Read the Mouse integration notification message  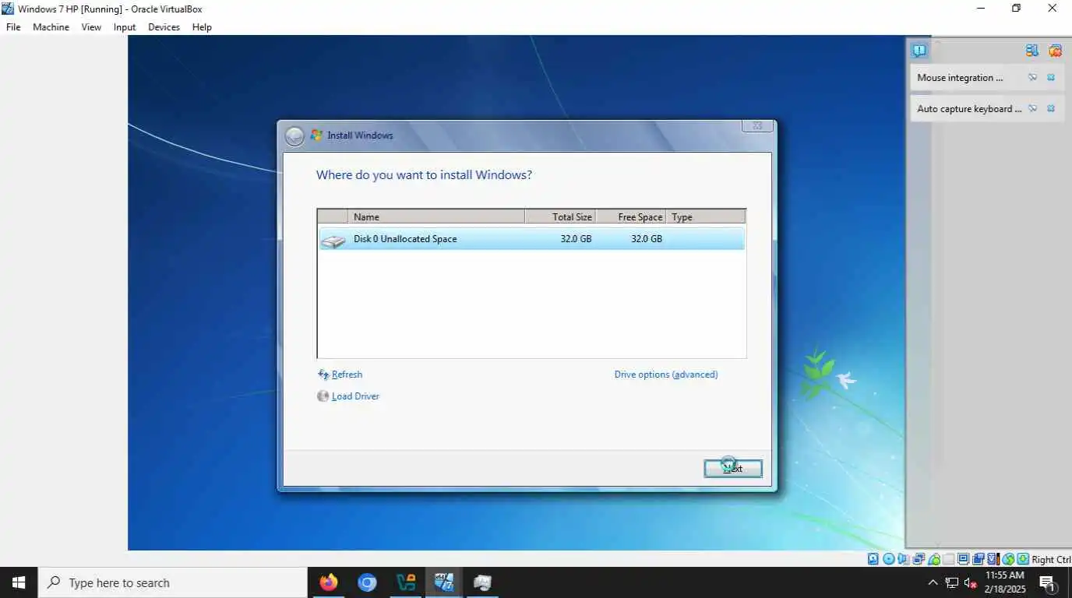[960, 78]
